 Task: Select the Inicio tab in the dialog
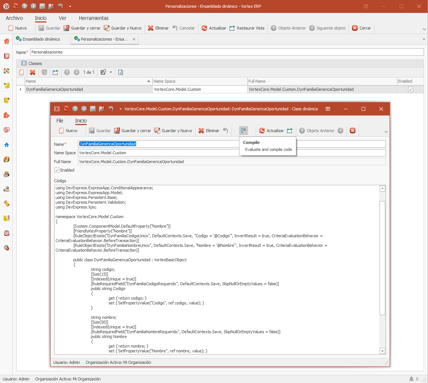pos(81,121)
